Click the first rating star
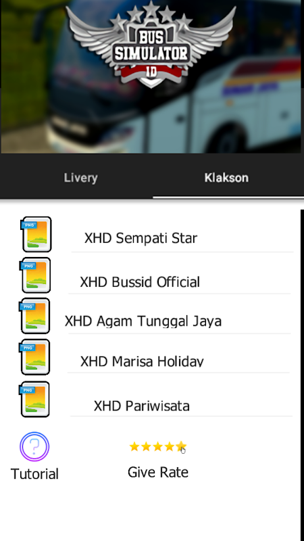Image resolution: width=304 pixels, height=541 pixels. (x=134, y=447)
